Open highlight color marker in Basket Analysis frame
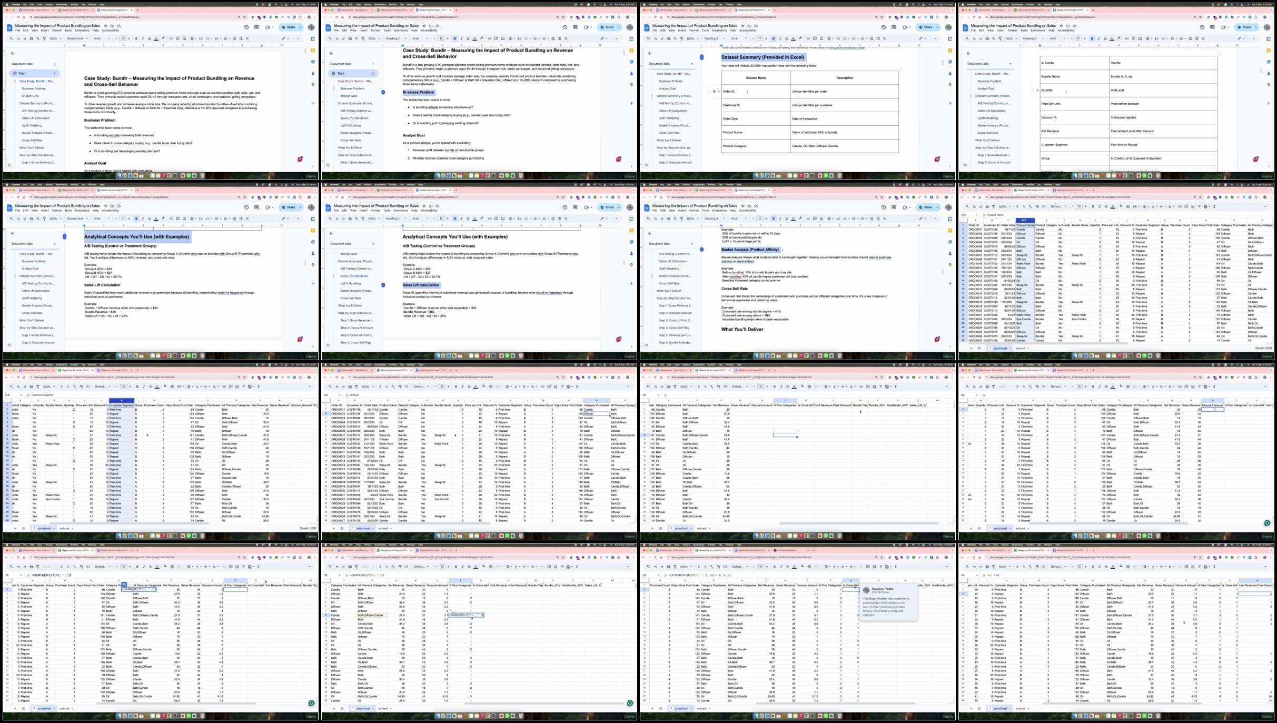Viewport: 1277px width, 723px height. coord(800,219)
